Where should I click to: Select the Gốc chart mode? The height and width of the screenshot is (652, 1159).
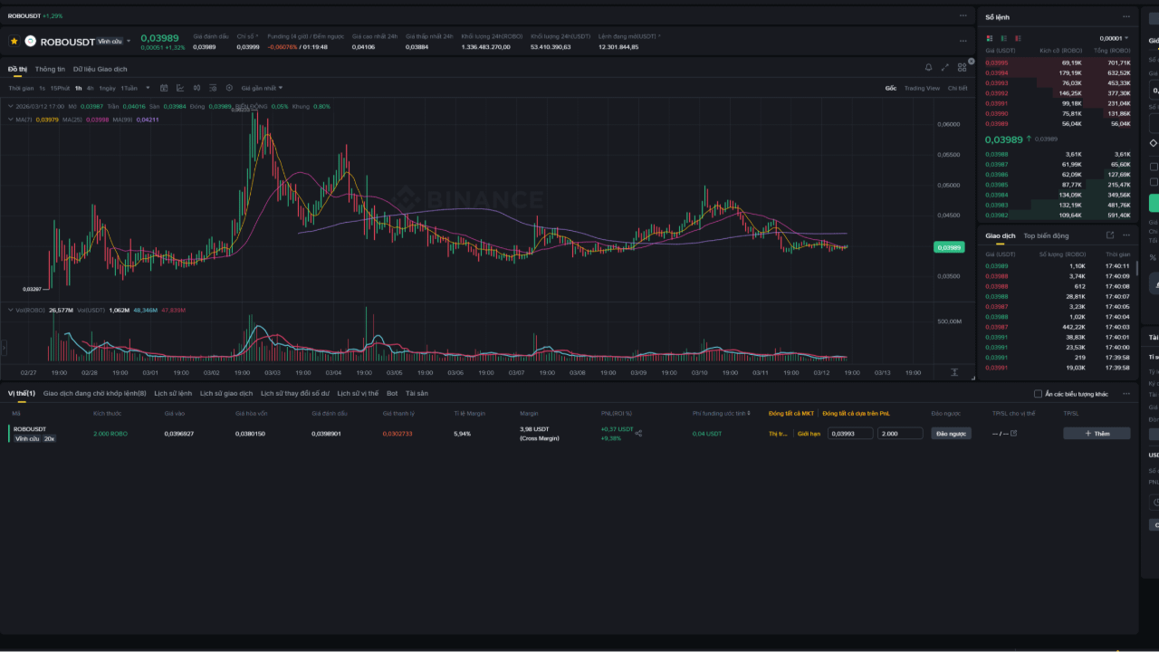click(891, 88)
